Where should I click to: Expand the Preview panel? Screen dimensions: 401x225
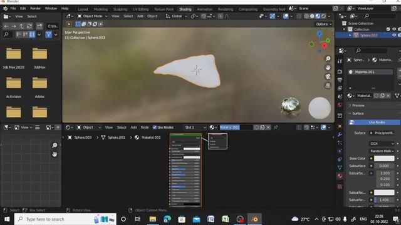click(x=358, y=106)
